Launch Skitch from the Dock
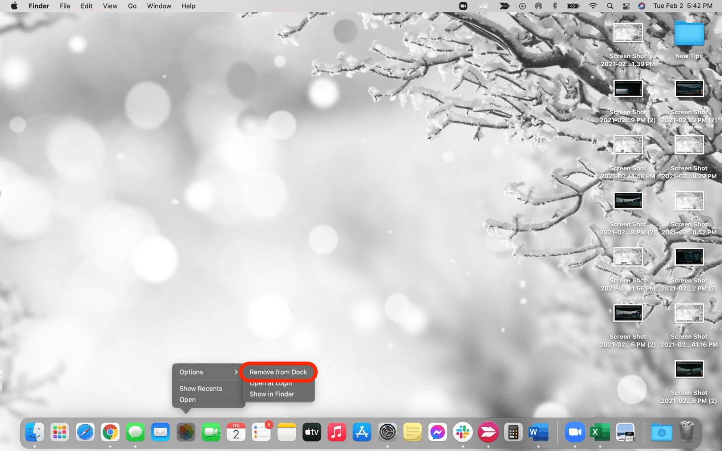The image size is (722, 451). click(488, 432)
